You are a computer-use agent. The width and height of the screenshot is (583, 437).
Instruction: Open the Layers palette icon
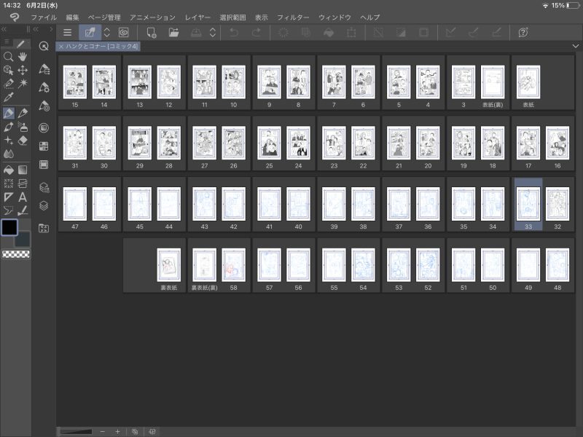(x=44, y=206)
